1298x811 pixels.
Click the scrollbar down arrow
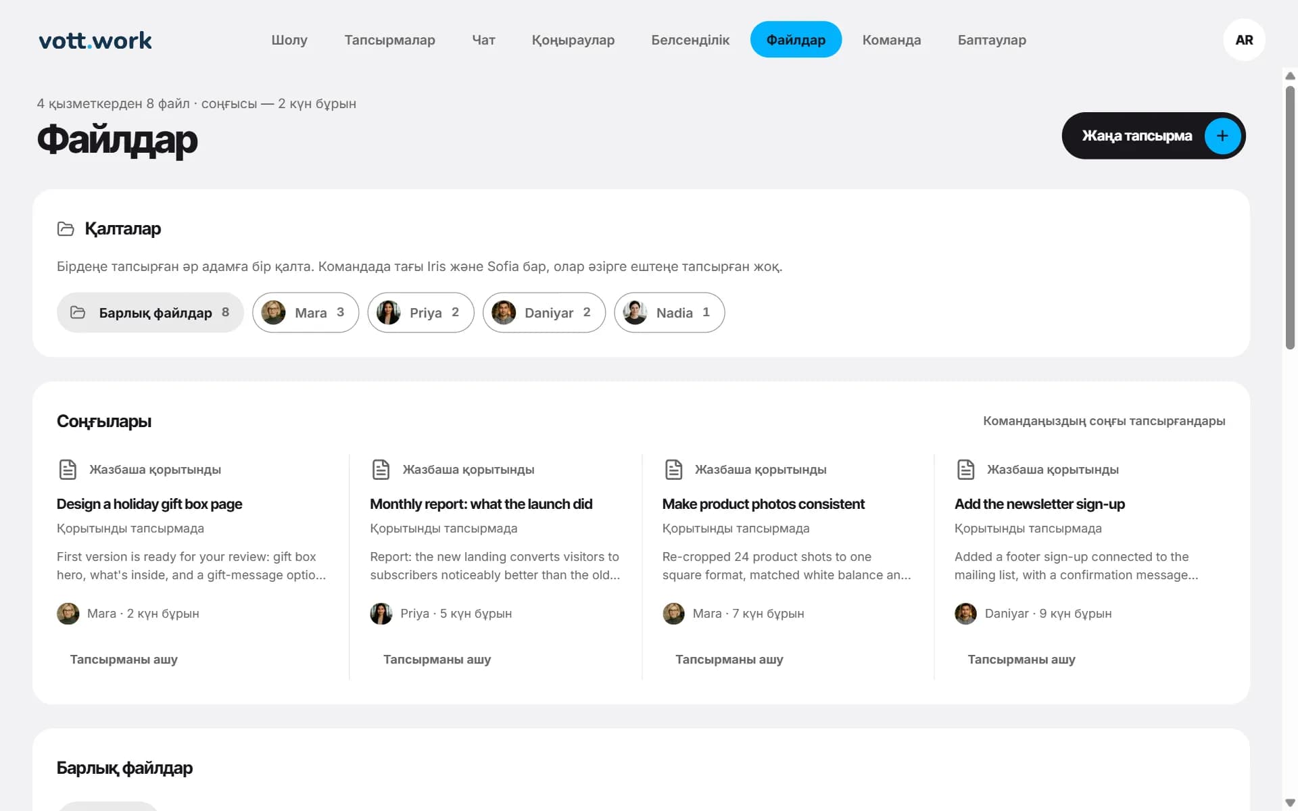click(x=1290, y=803)
